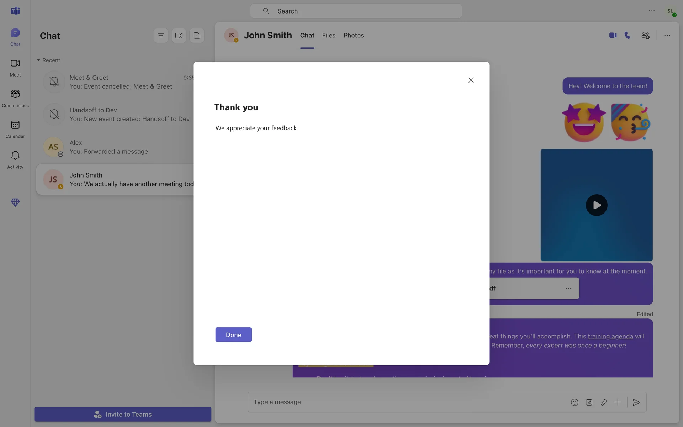This screenshot has height=427, width=683.
Task: Start a video call with John Smith
Action: pos(613,35)
